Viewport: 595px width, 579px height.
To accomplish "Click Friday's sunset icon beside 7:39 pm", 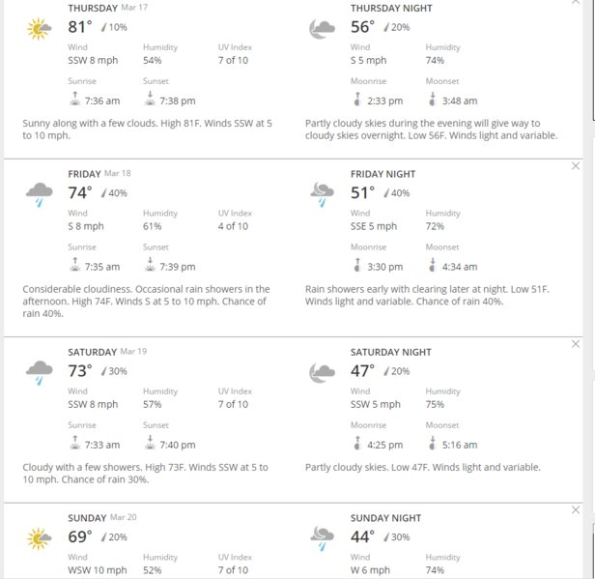I will (151, 264).
